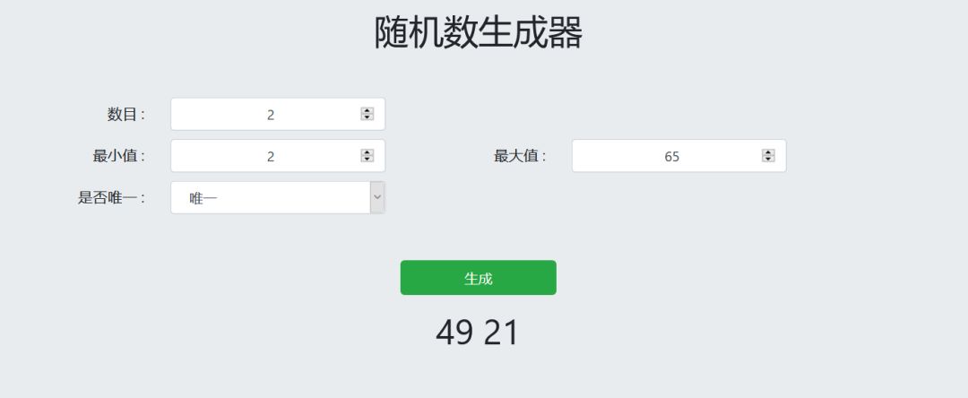
Task: Click into the 最大值 input field
Action: tap(670, 156)
